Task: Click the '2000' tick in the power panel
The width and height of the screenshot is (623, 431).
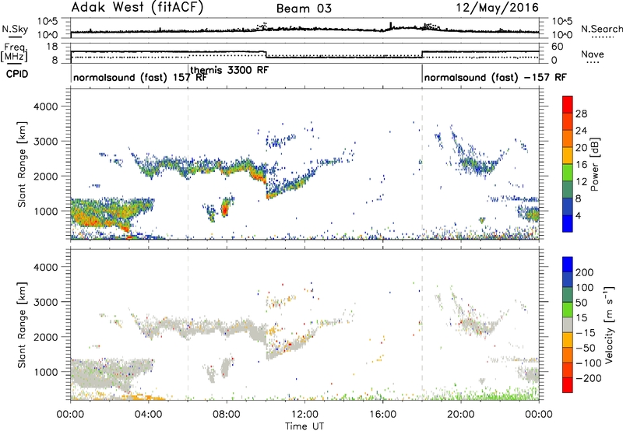Action: coord(45,176)
